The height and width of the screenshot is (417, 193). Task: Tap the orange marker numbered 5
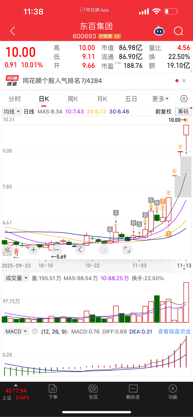(168, 193)
